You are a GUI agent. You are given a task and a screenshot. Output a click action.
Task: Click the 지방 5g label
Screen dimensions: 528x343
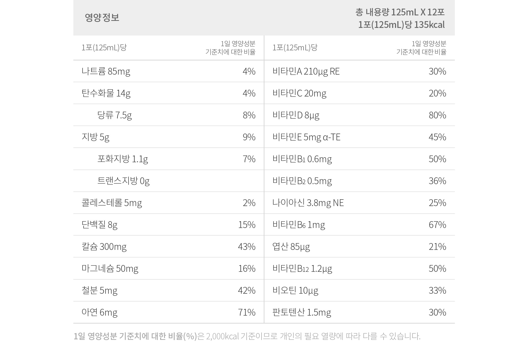95,137
